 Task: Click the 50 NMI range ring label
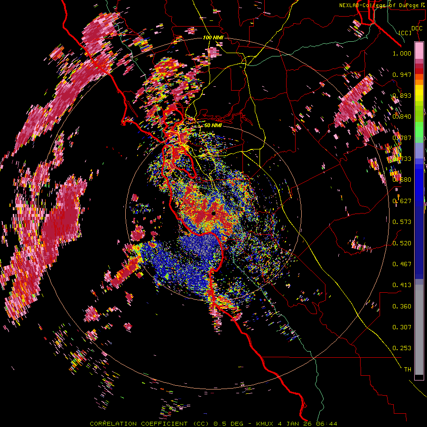pos(213,125)
